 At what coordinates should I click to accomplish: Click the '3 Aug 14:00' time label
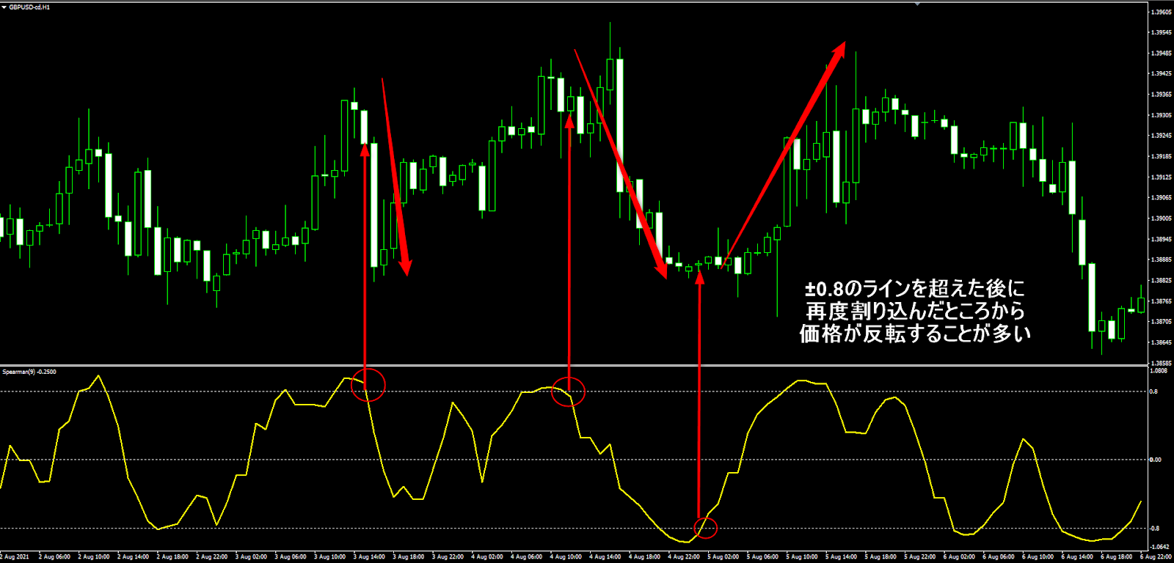[x=369, y=557]
